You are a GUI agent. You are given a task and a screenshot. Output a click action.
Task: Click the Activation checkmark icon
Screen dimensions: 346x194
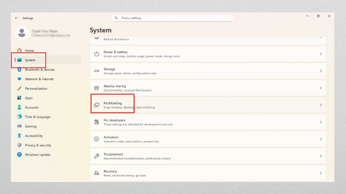click(96, 139)
